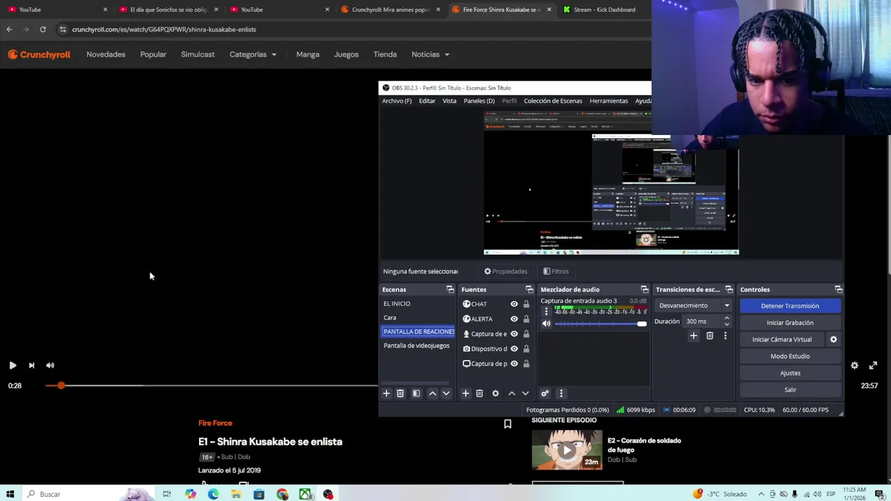The width and height of the screenshot is (891, 501).
Task: Click the browser address bar URL
Action: [x=164, y=29]
